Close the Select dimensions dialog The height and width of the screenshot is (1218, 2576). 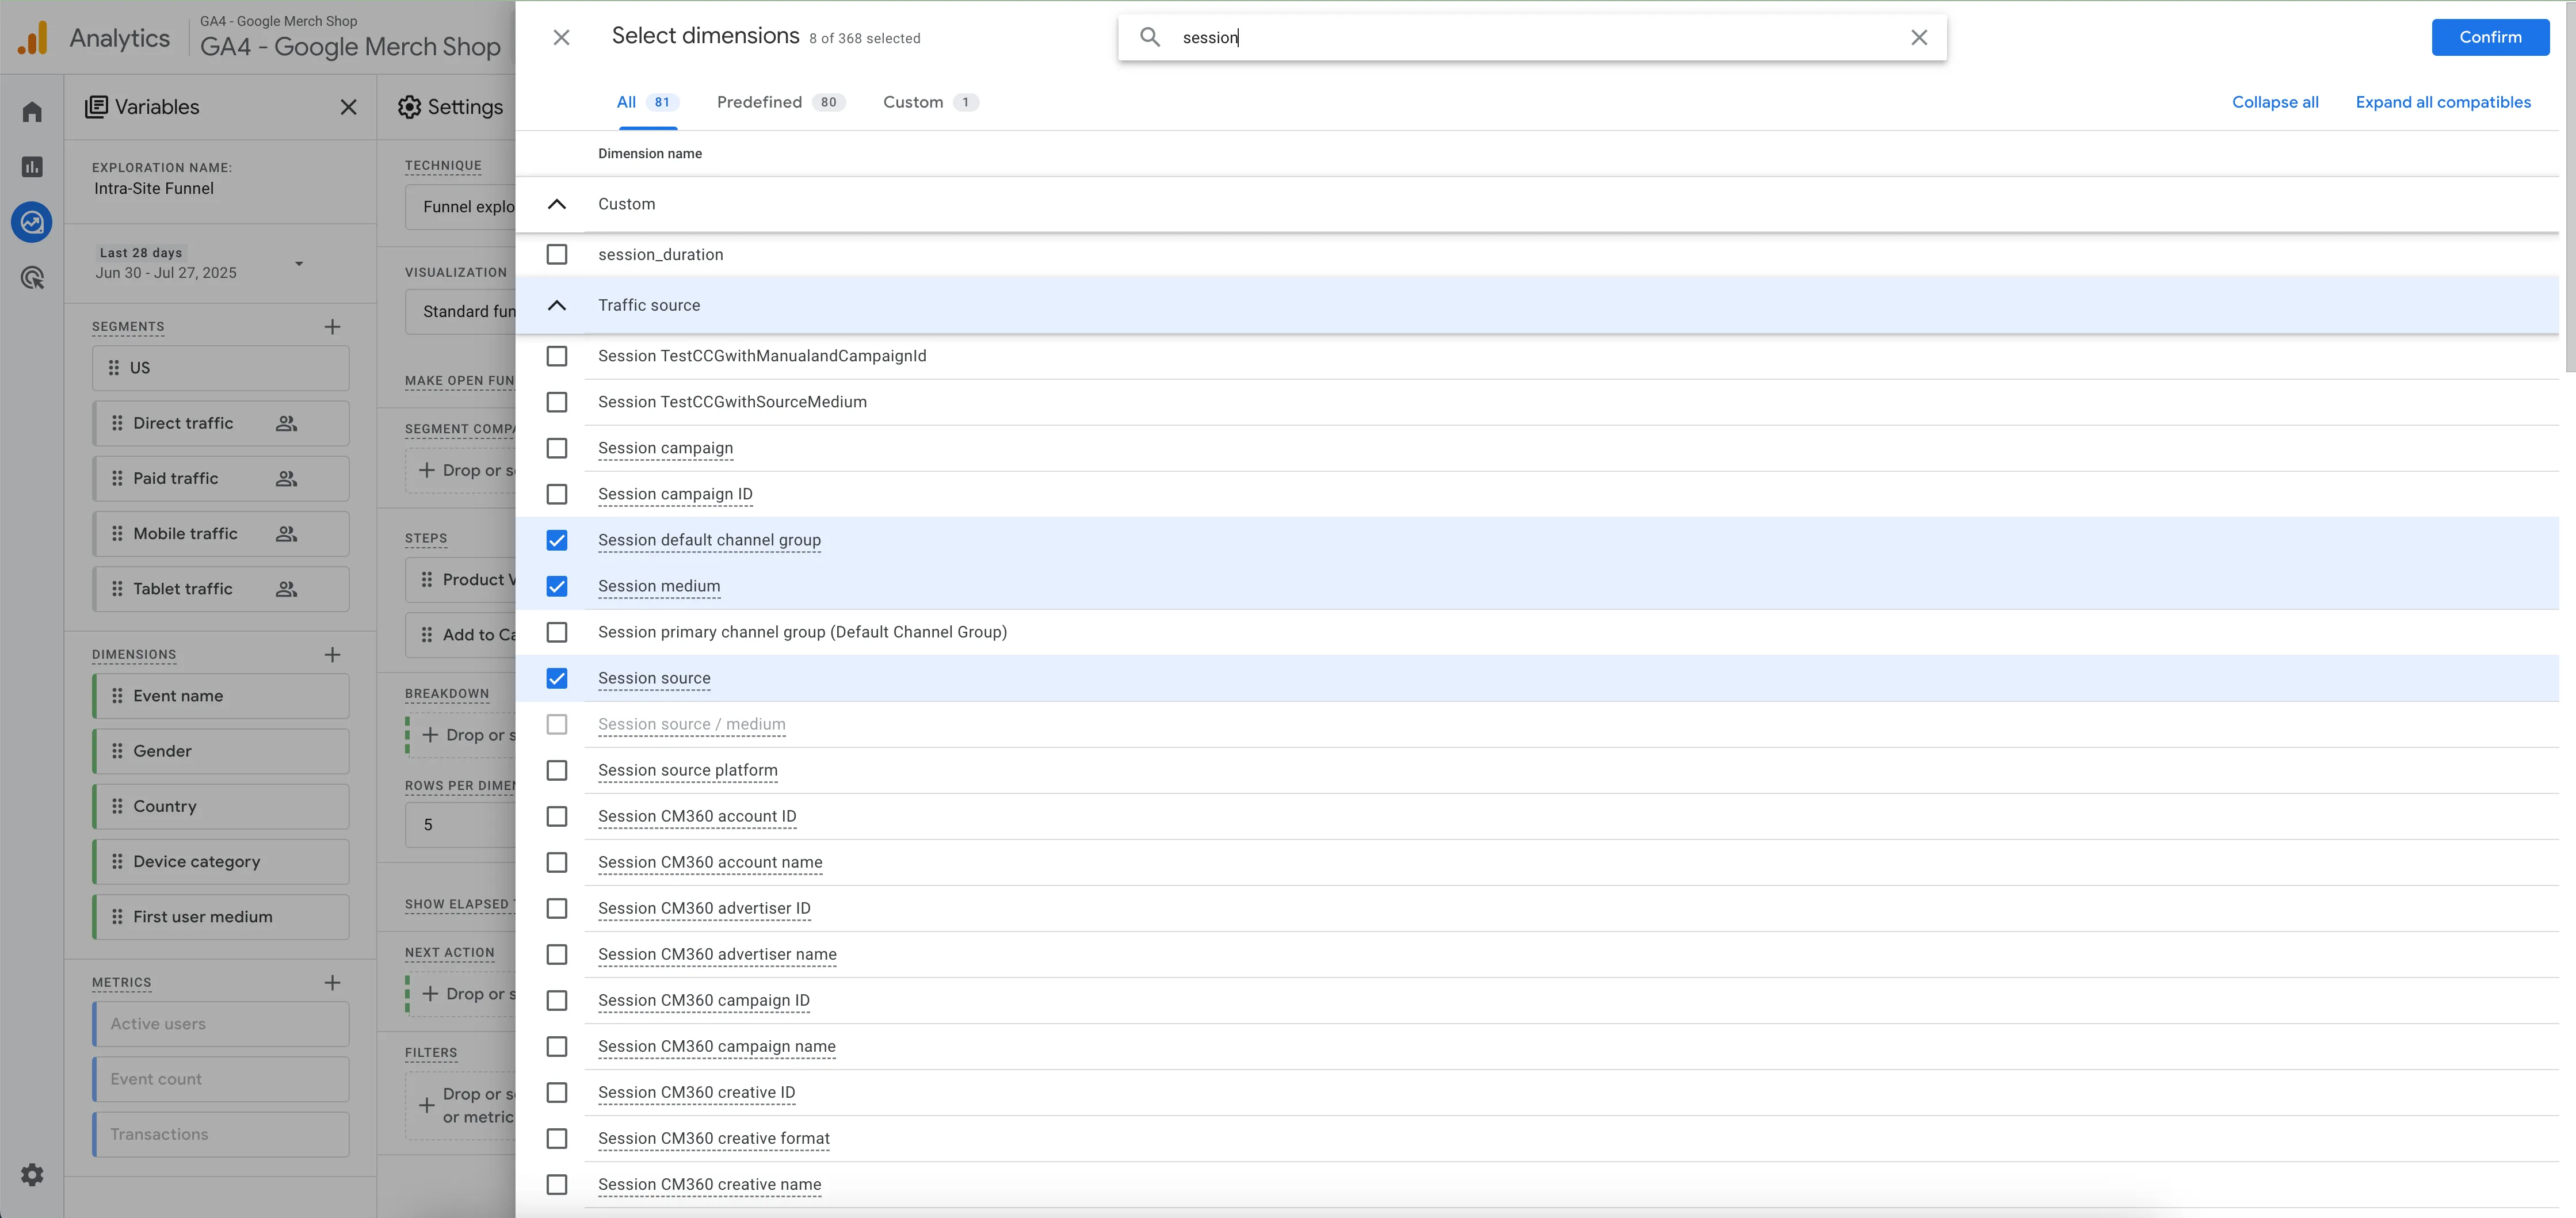point(561,38)
